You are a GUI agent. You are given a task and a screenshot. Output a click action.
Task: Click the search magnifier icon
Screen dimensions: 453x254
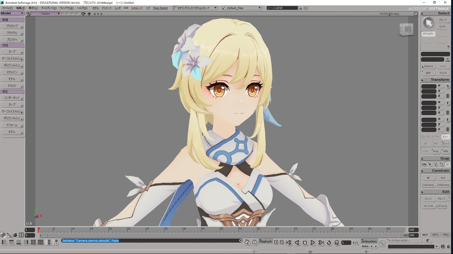tap(300, 8)
